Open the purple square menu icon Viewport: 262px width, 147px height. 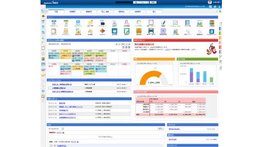163,31
